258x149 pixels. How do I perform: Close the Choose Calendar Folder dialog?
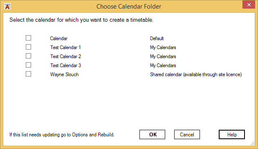[x=249, y=5]
